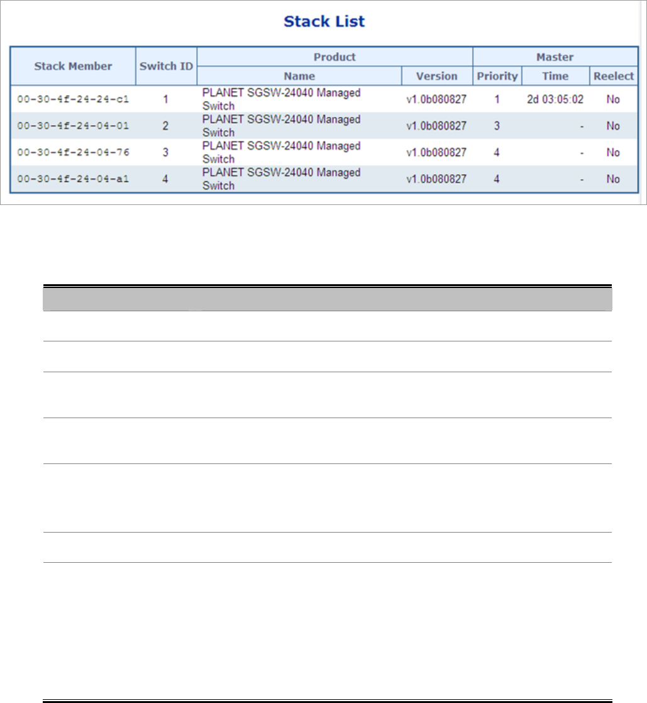Click the Priority column header

(x=497, y=75)
